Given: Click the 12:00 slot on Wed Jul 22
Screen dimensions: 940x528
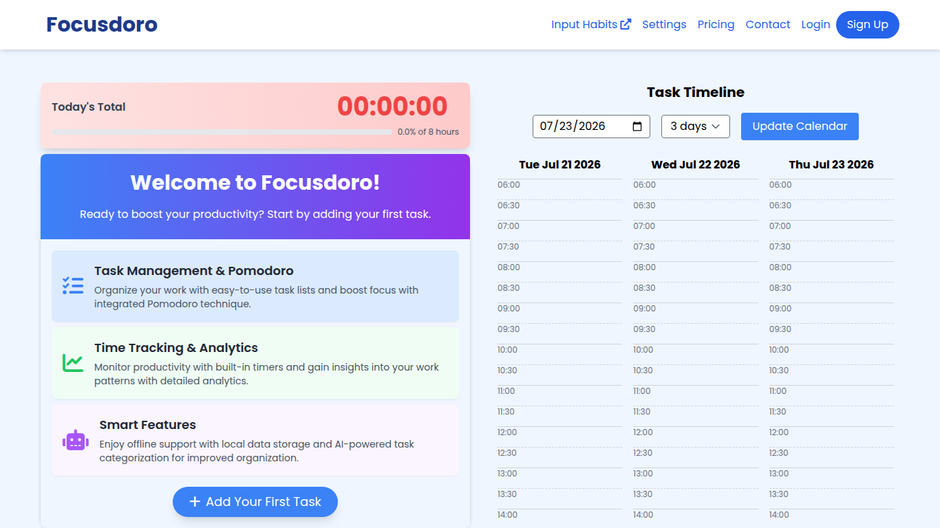Looking at the screenshot, I should (696, 437).
